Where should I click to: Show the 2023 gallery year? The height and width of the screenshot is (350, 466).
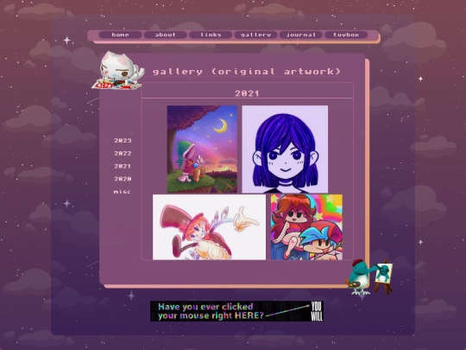click(x=123, y=141)
